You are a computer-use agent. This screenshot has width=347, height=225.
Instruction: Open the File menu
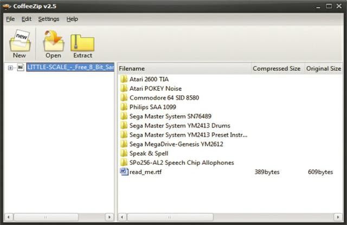[10, 19]
